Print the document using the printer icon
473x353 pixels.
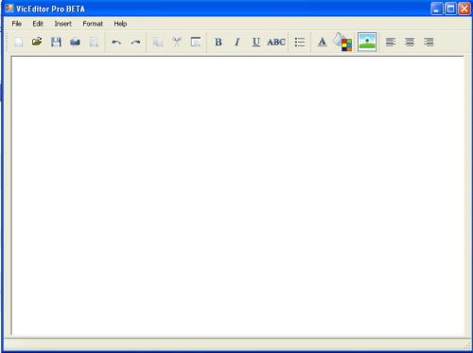coord(75,42)
